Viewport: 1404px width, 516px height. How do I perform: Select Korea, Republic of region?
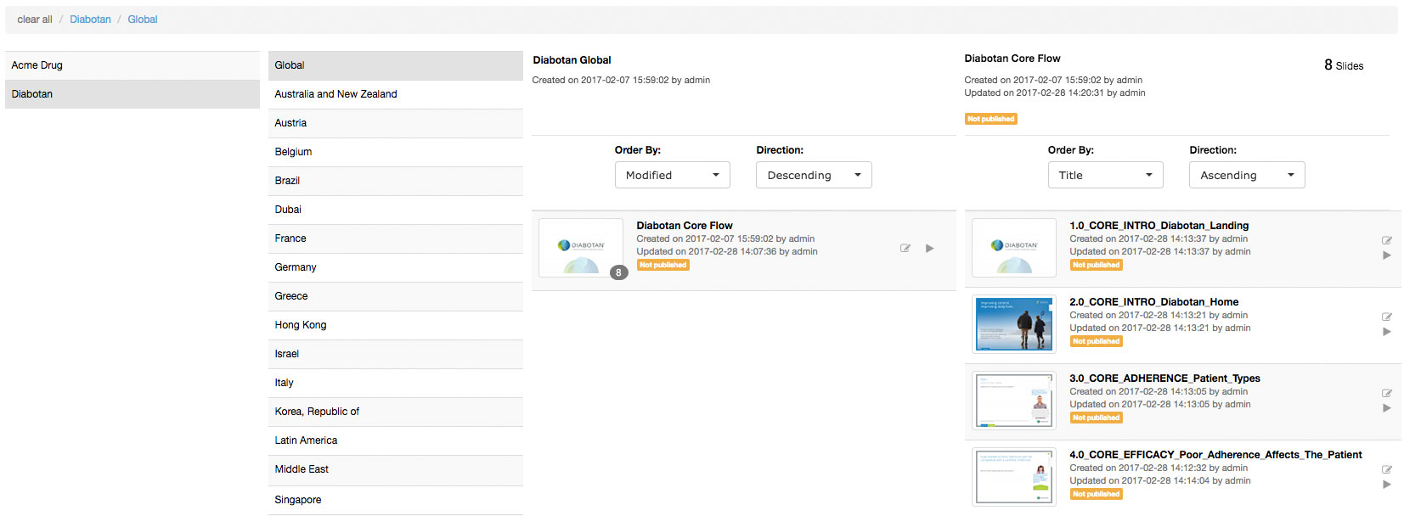point(396,412)
